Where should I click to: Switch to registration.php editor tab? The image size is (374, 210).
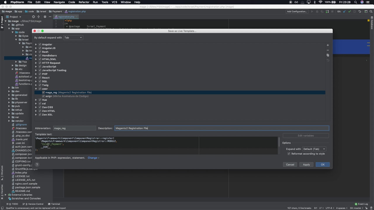pos(66,17)
